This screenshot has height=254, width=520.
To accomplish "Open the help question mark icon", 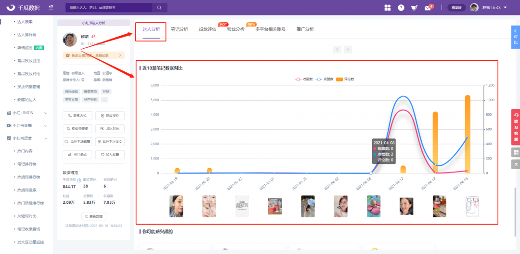I will pyautogui.click(x=401, y=8).
